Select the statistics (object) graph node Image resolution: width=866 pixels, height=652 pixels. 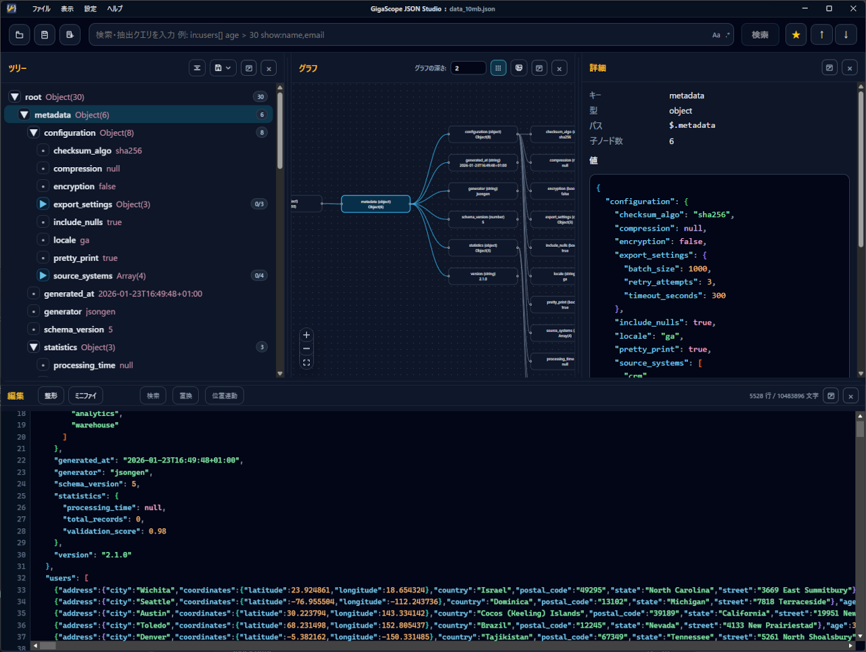(483, 248)
